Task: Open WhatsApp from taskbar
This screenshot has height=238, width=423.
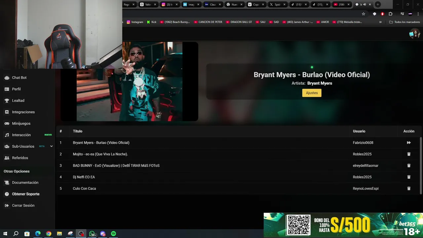Action: tap(93, 234)
